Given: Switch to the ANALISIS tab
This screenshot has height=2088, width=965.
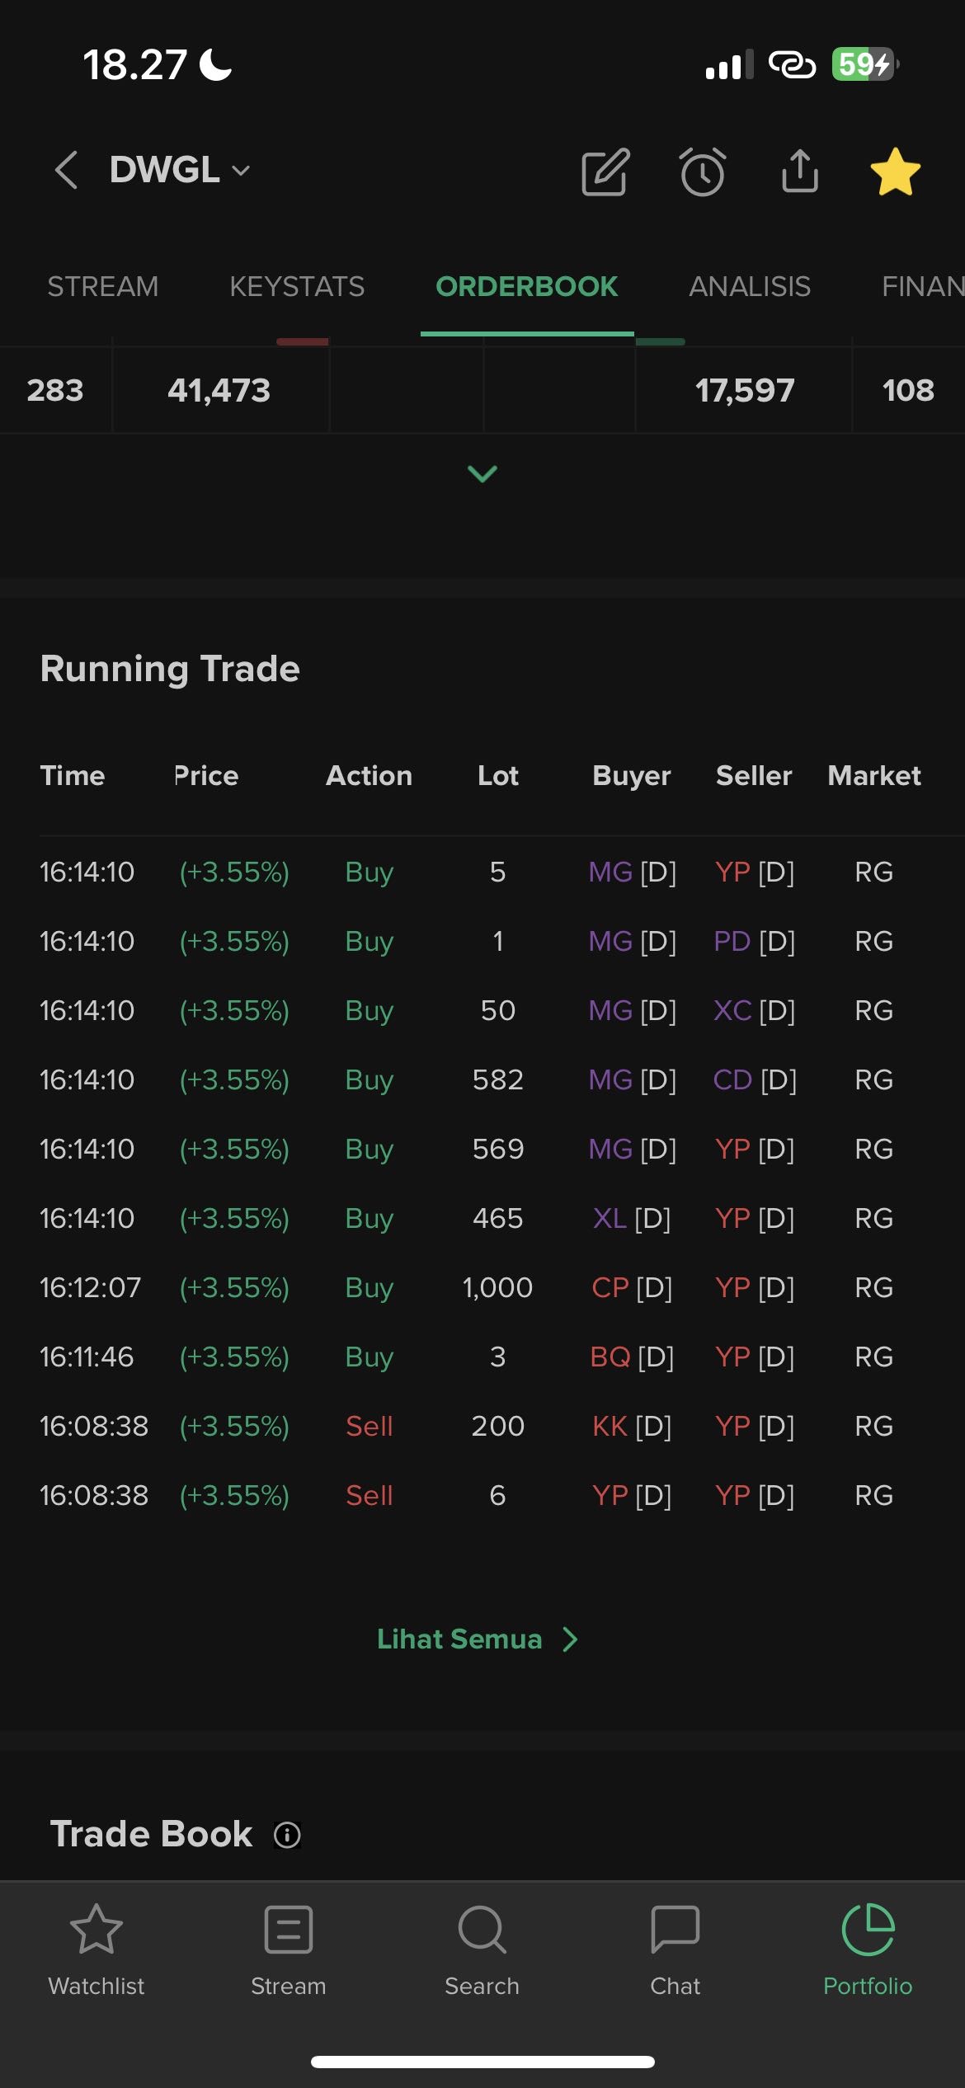Looking at the screenshot, I should 750,287.
